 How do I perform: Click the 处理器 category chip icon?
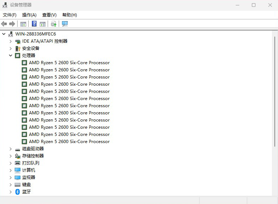18,56
